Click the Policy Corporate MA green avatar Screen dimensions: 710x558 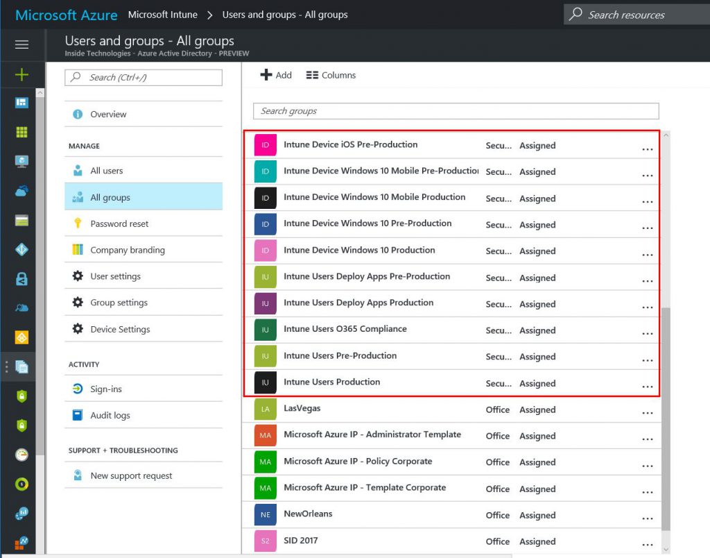(x=266, y=462)
